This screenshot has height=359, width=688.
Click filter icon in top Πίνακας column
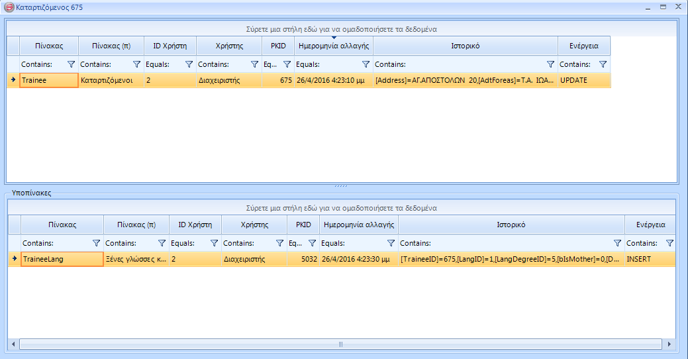(x=72, y=65)
